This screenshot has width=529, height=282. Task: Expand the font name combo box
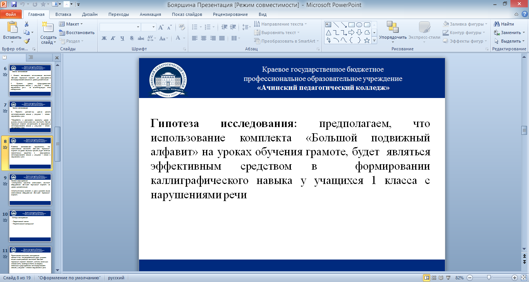point(138,27)
